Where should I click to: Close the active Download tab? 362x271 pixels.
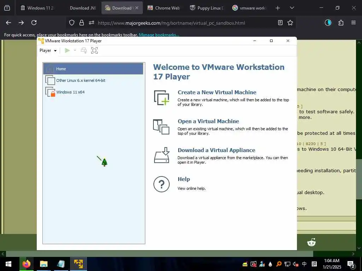click(137, 8)
